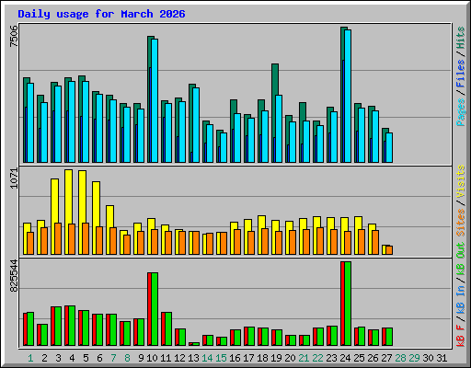Click the green kB Out bar for day 11
Image resolution: width=471 pixels, height=368 pixels.
[168, 329]
